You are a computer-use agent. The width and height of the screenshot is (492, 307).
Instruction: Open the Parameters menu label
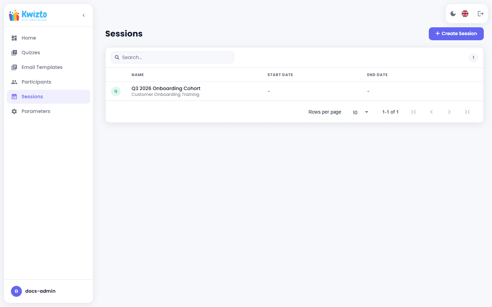click(36, 111)
